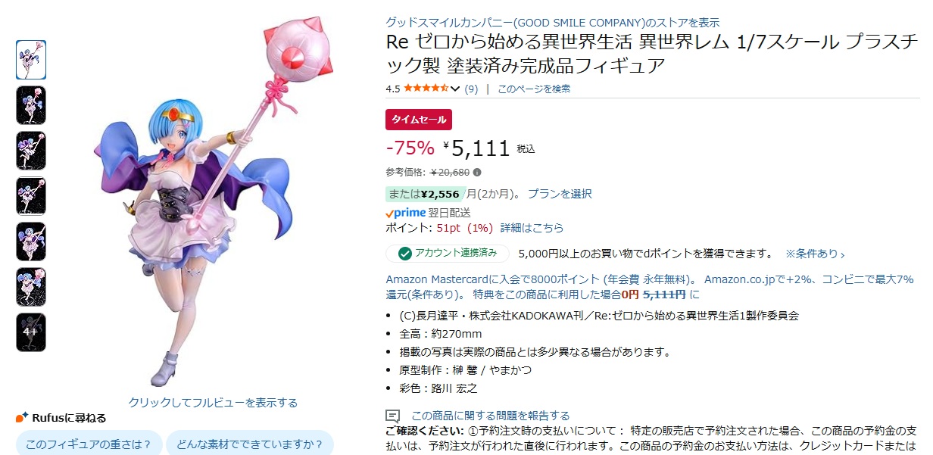Open 詳細はこちら points details link
This screenshot has height=455, width=933.
tap(532, 228)
